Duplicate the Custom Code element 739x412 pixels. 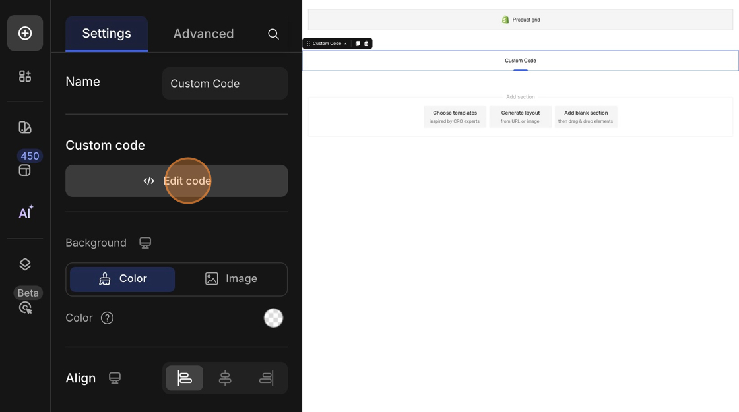[x=358, y=44]
